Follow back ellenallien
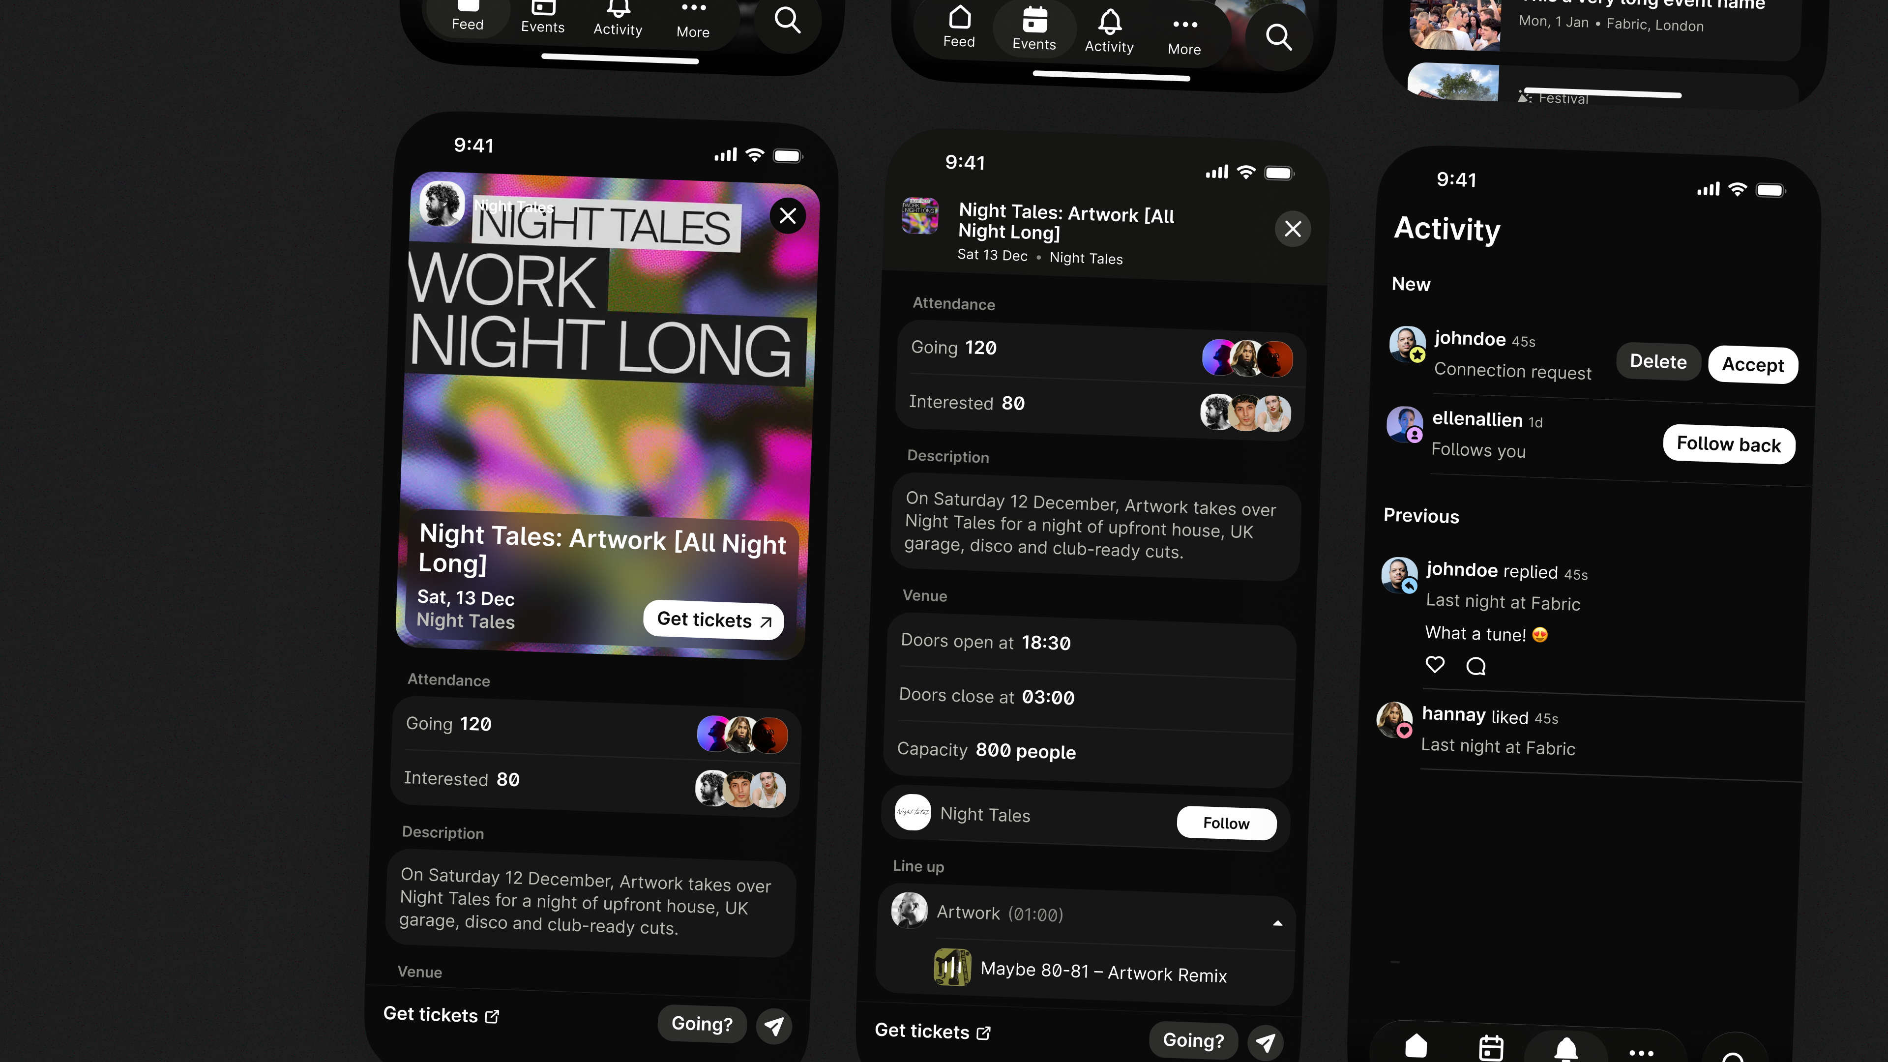Screen dimensions: 1888x1062 pyautogui.click(x=1728, y=444)
